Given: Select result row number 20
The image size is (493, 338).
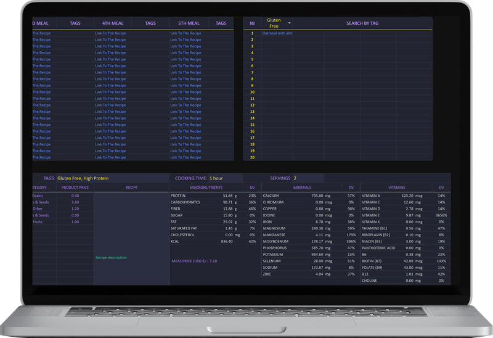Looking at the screenshot, I should click(252, 157).
